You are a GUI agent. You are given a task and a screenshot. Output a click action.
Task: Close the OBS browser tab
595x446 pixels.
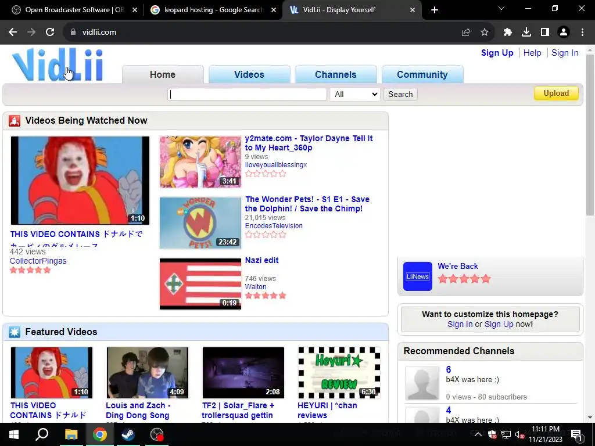click(135, 10)
